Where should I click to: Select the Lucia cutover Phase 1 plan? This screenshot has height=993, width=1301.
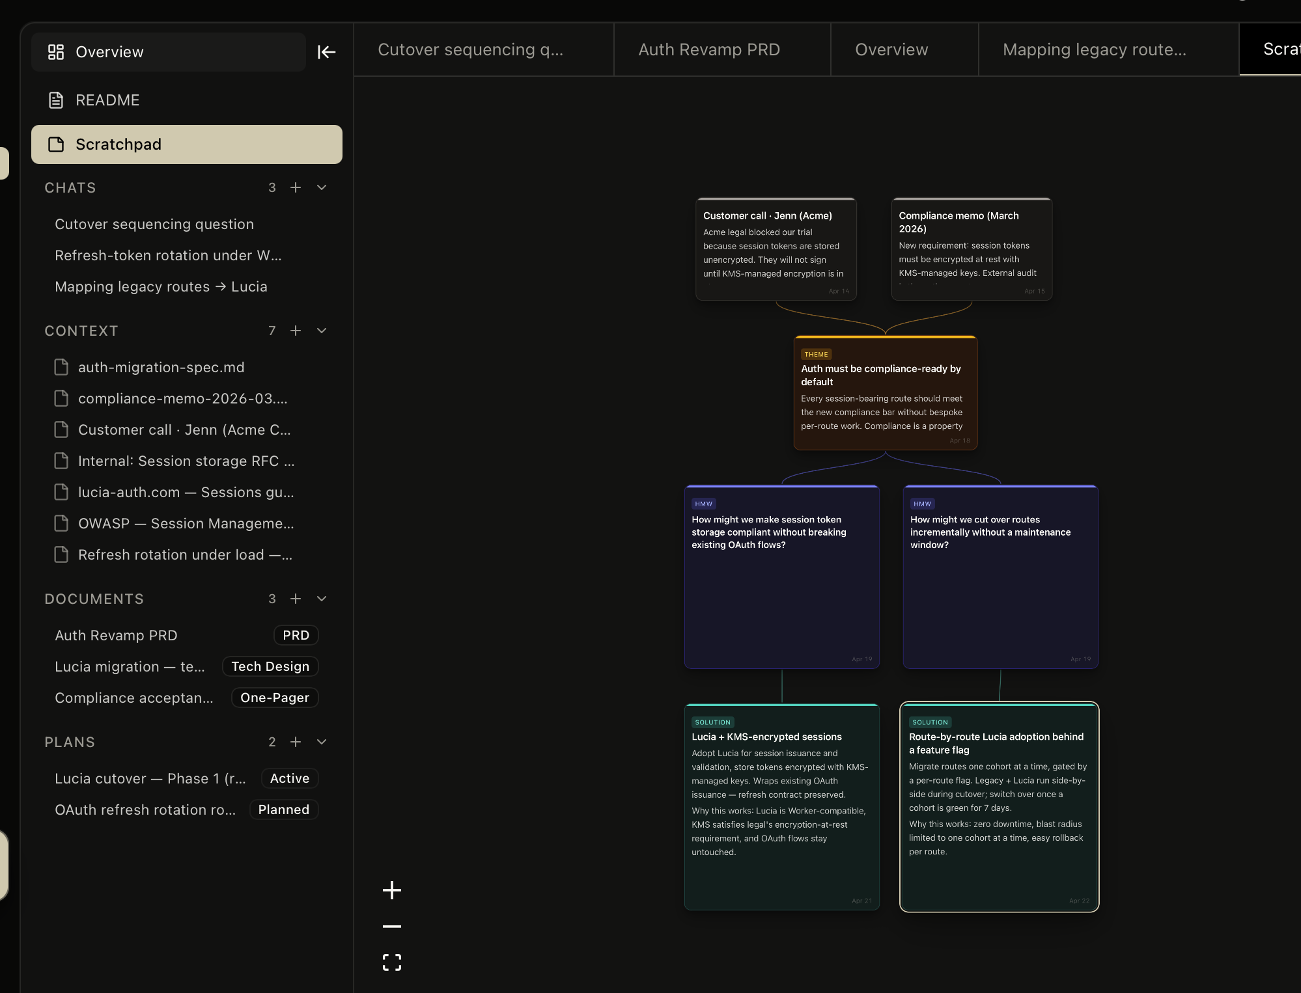(x=150, y=778)
